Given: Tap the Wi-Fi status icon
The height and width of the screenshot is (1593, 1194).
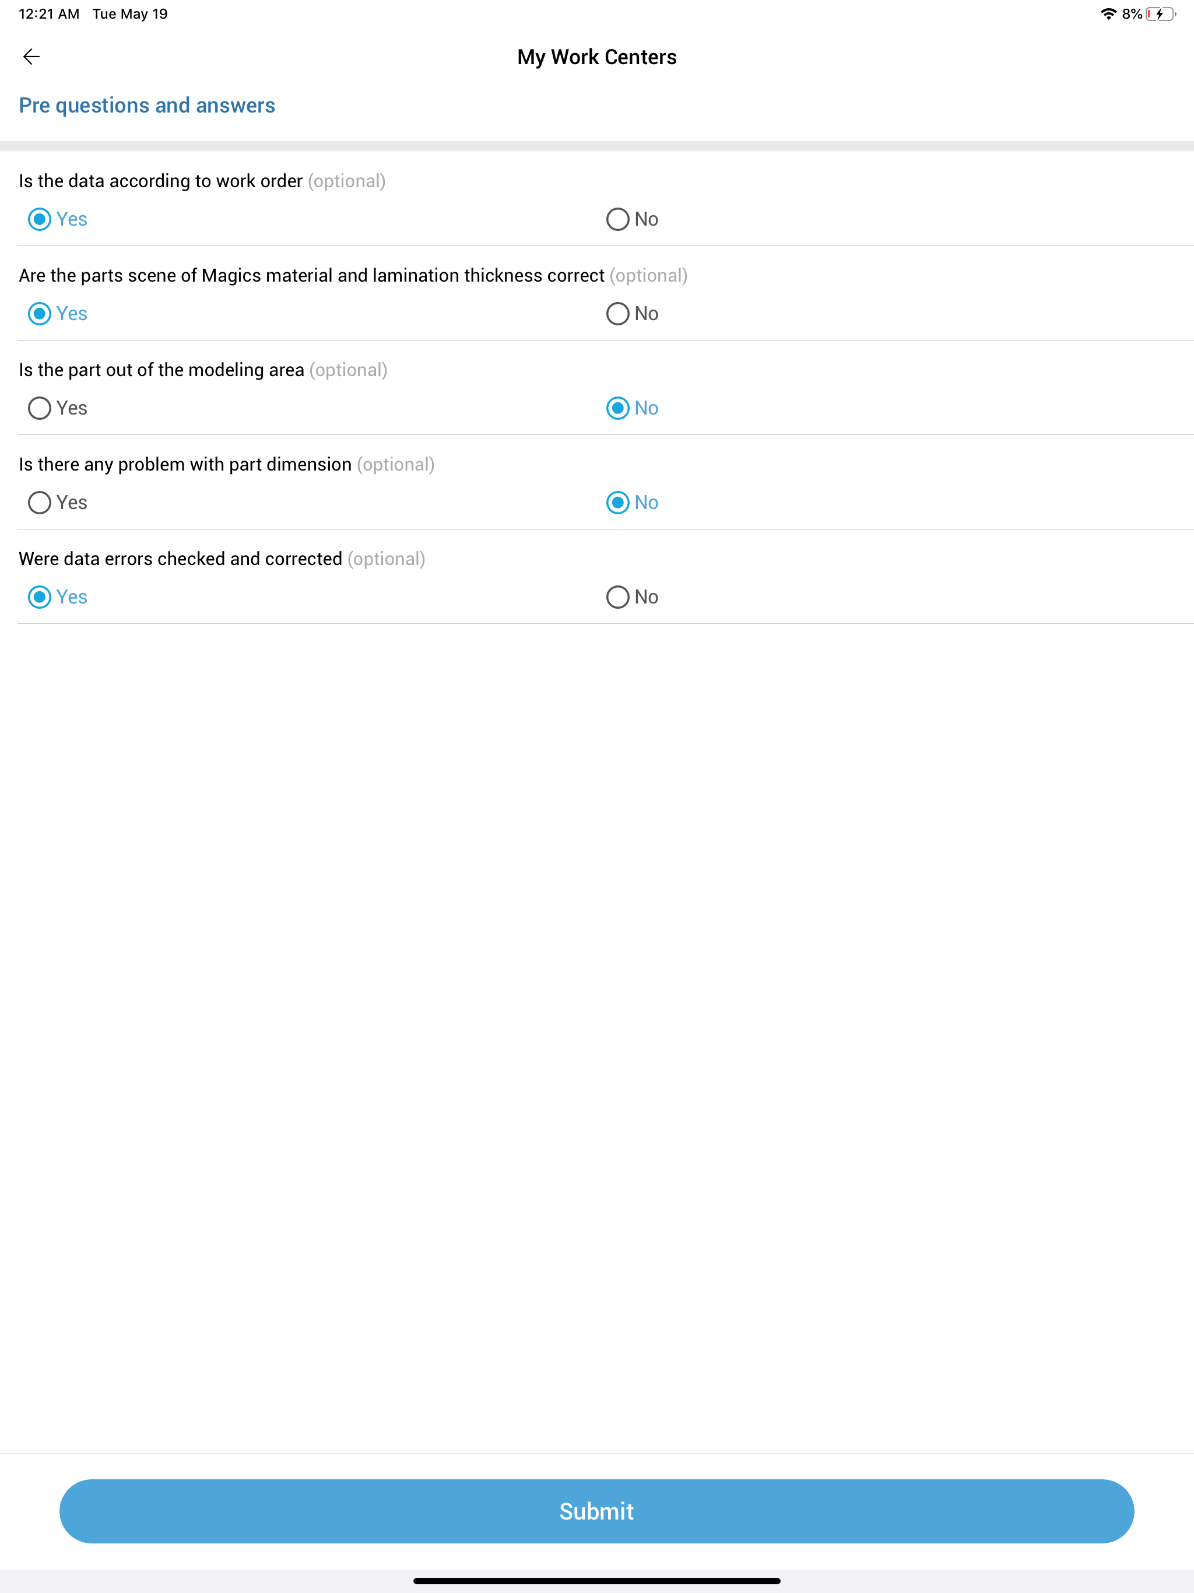Looking at the screenshot, I should 1108,13.
